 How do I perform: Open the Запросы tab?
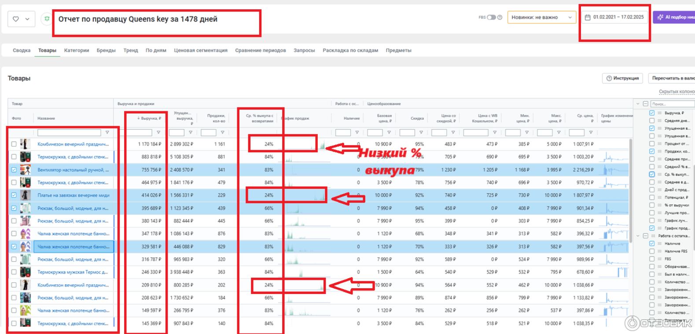[304, 51]
